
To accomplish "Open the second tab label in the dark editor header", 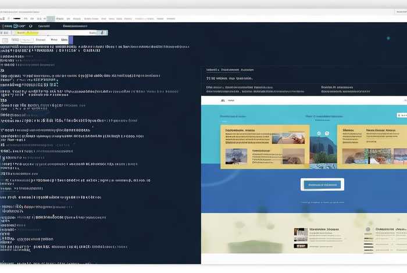I will pos(74,26).
